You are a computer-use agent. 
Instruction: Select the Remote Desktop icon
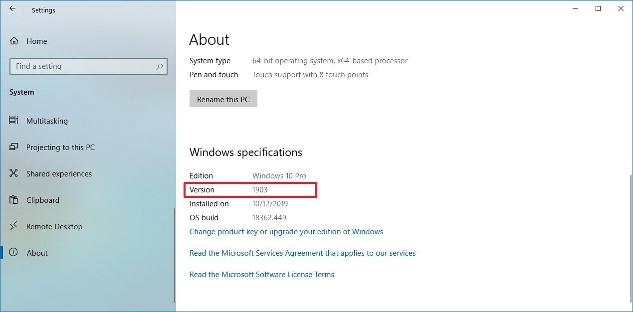(15, 226)
